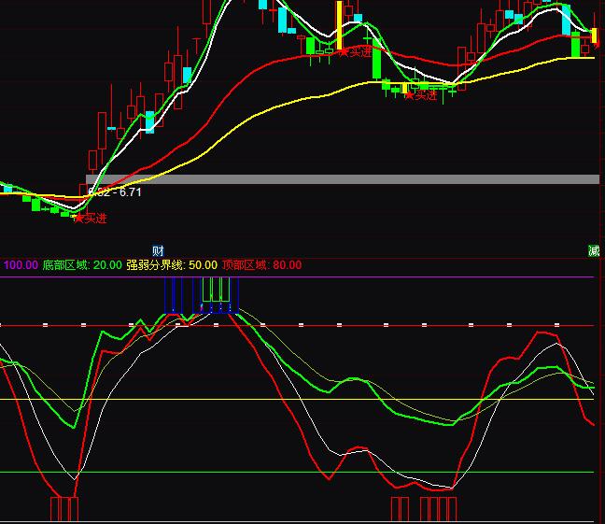Click the gray horizontal price band

coord(373,179)
